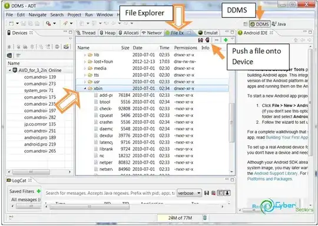
Task: Click the LogCat search messages field
Action: point(110,193)
